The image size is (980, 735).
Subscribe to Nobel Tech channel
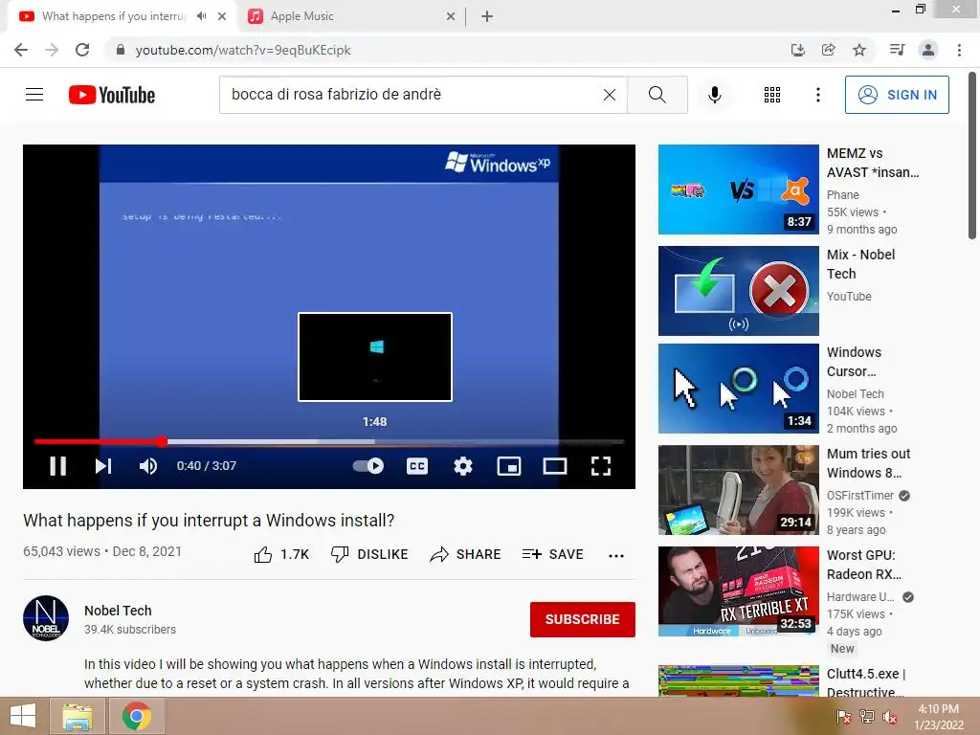[583, 619]
